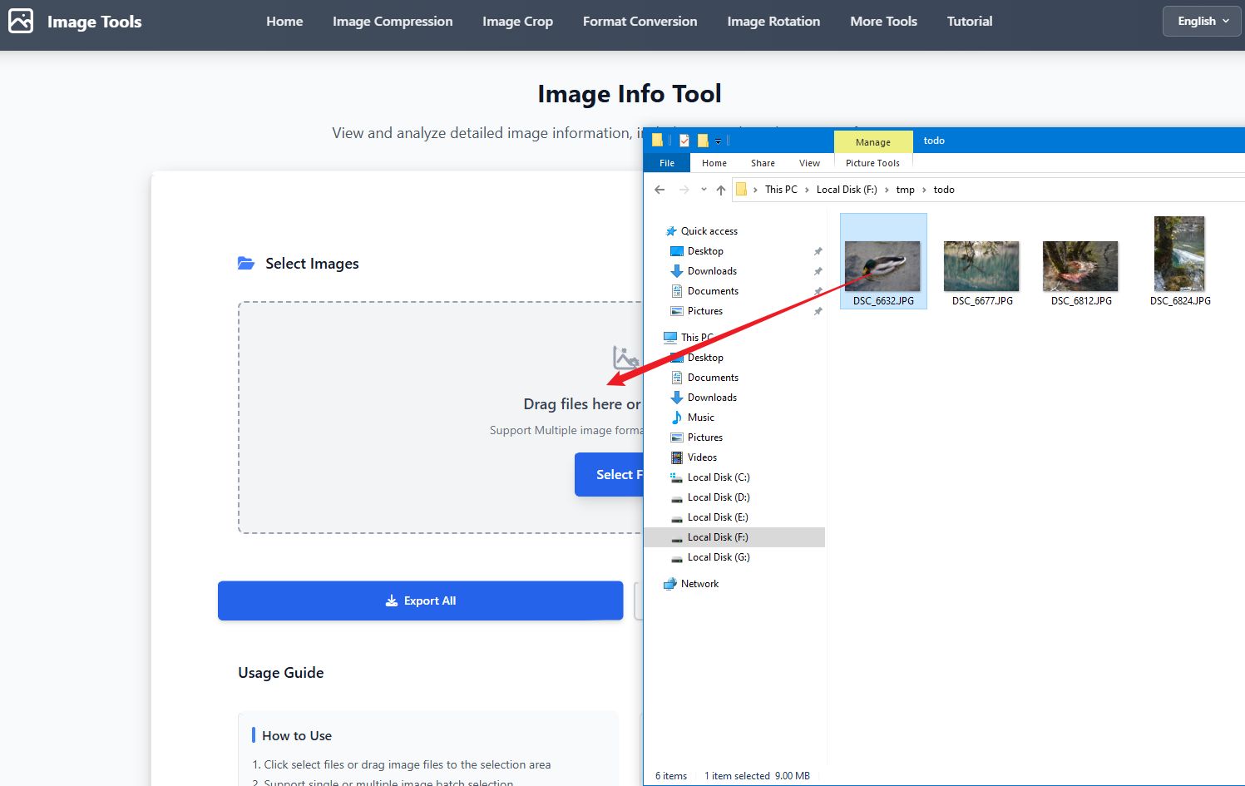Open the recent locations dropdown in Explorer

(704, 190)
